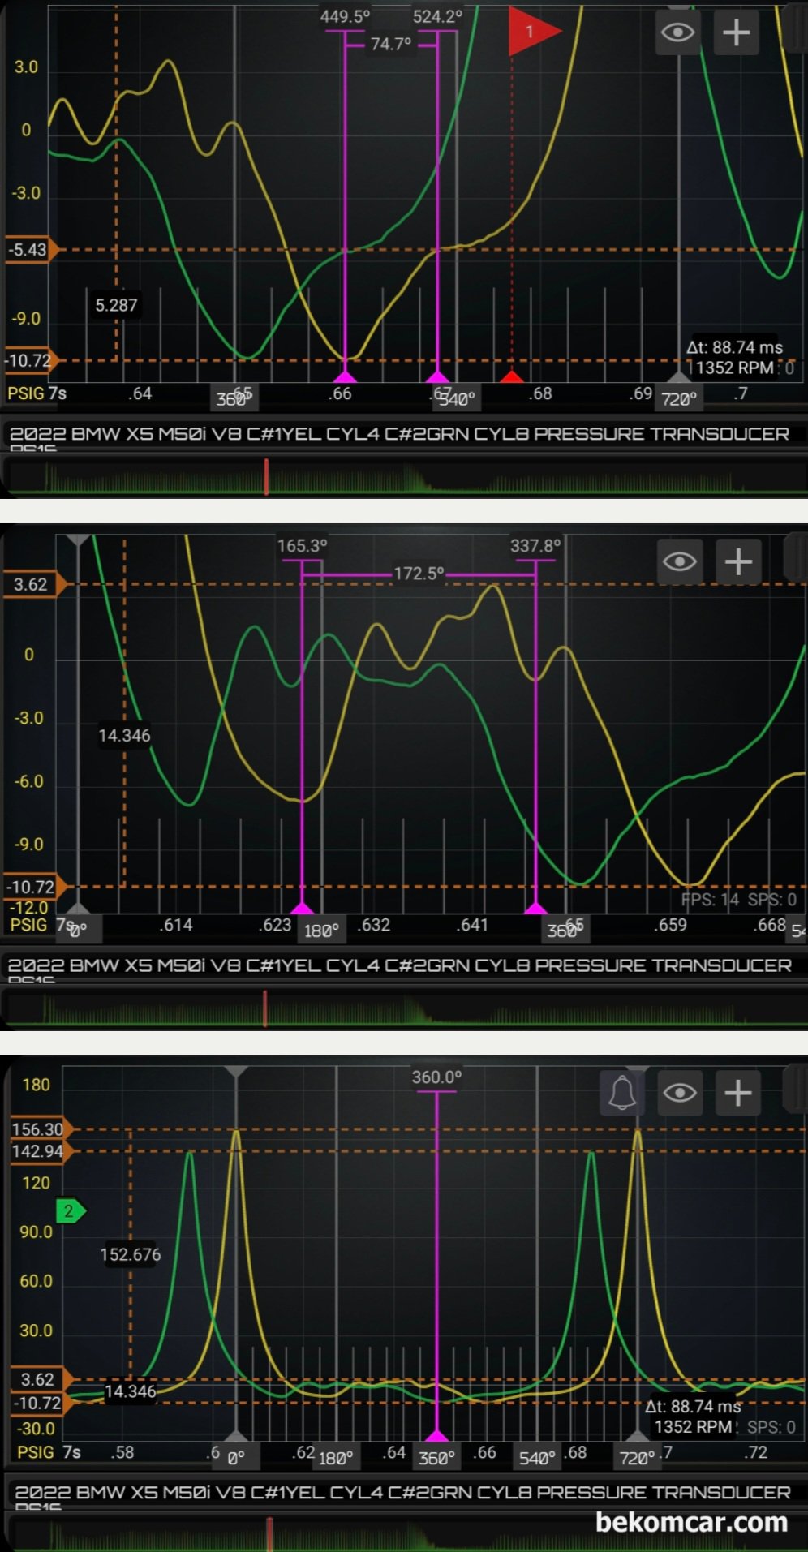This screenshot has height=1552, width=808.
Task: Click the plus icon in the top chart
Action: [736, 32]
